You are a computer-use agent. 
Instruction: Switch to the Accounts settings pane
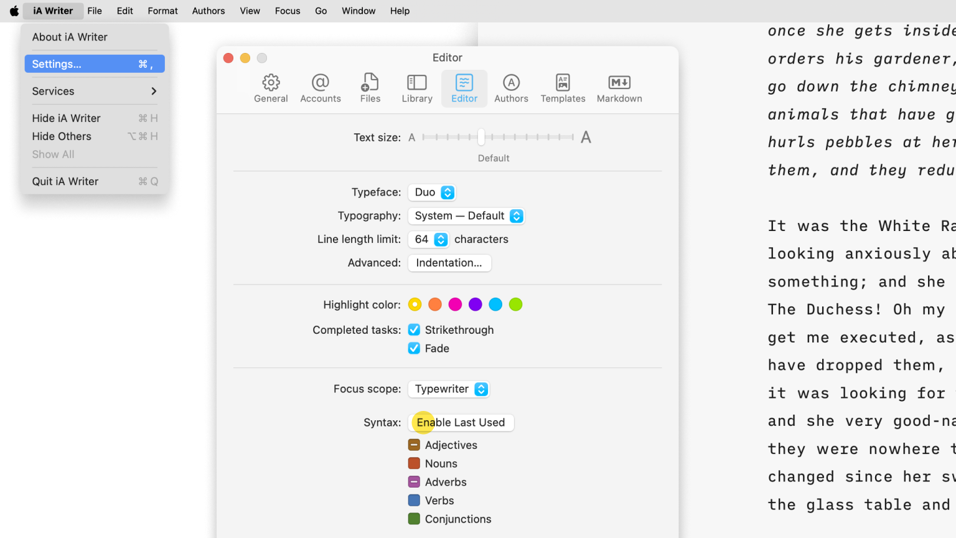(x=321, y=88)
